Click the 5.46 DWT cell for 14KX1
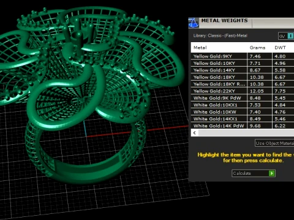 [283, 119]
